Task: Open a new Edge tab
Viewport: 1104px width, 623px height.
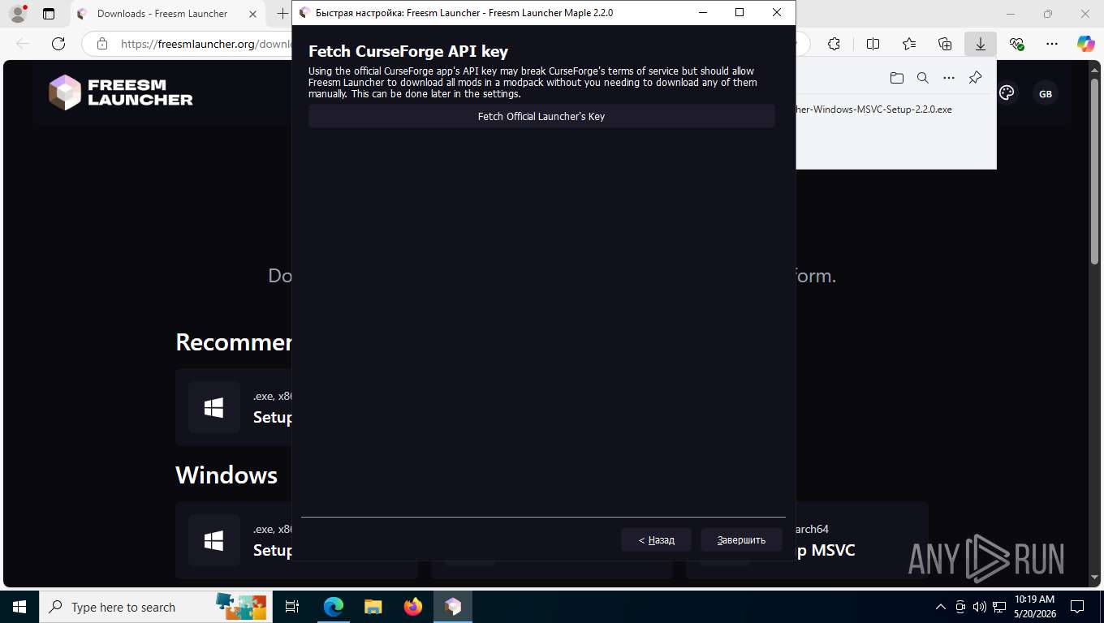Action: point(282,14)
